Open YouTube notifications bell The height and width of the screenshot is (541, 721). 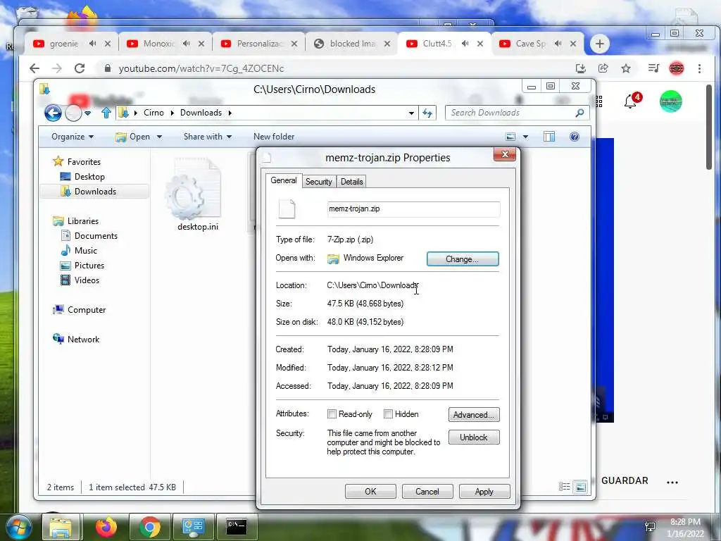click(631, 101)
